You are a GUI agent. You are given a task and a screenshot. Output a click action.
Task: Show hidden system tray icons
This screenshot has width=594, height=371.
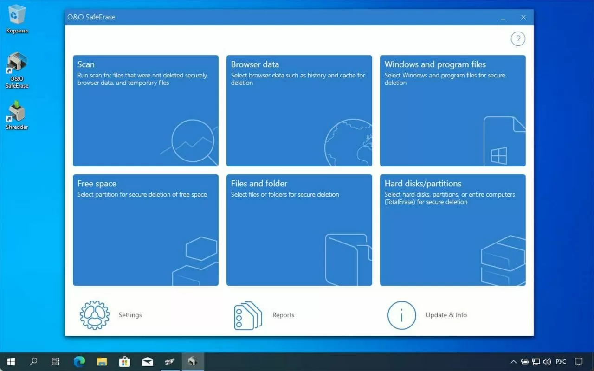point(513,362)
